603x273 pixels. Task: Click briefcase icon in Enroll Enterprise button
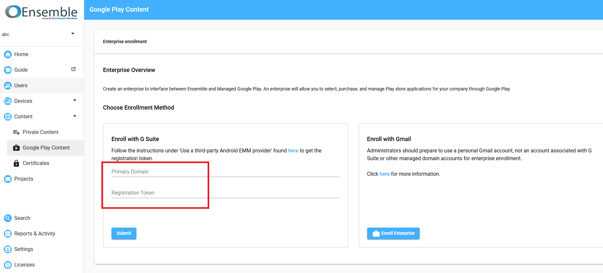pos(376,233)
